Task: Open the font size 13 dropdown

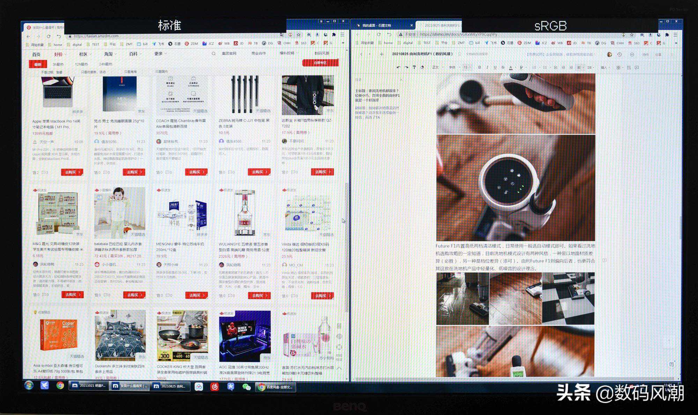Action: pyautogui.click(x=467, y=67)
